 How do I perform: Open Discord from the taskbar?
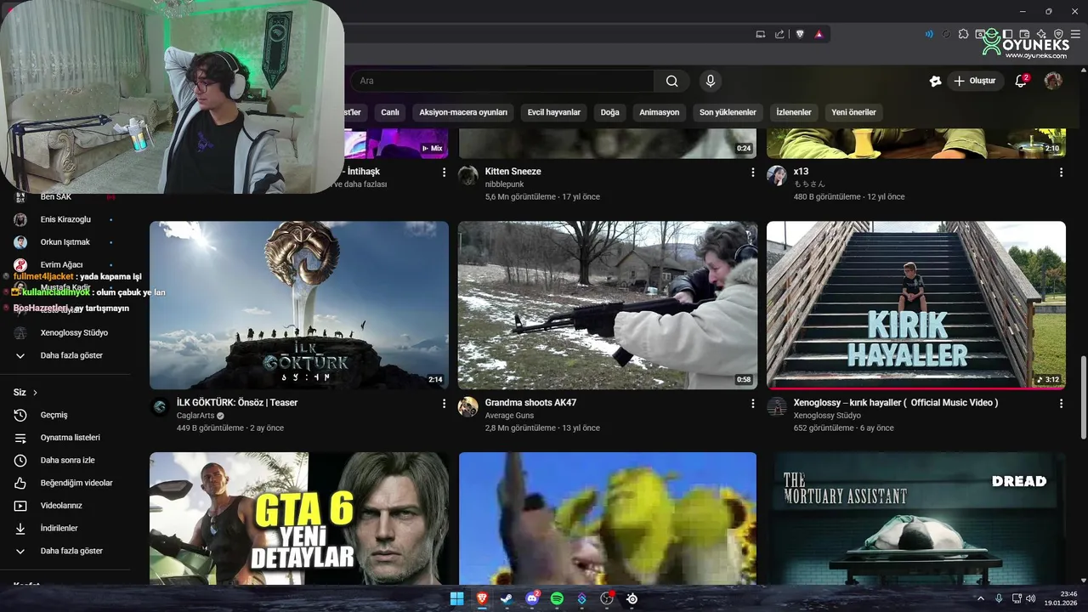pyautogui.click(x=532, y=598)
